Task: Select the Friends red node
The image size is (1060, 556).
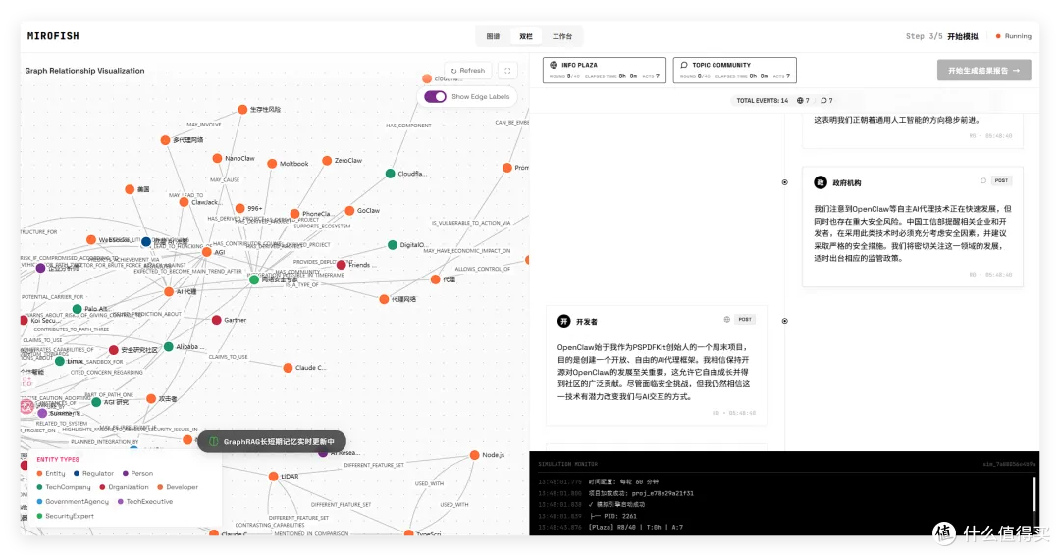Action: pos(342,265)
